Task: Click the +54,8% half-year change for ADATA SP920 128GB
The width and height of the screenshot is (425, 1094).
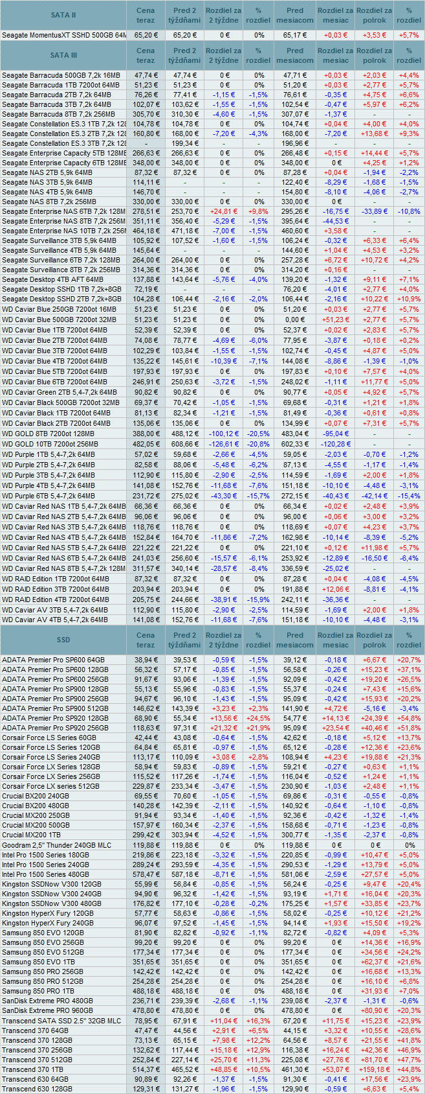Action: [x=409, y=718]
